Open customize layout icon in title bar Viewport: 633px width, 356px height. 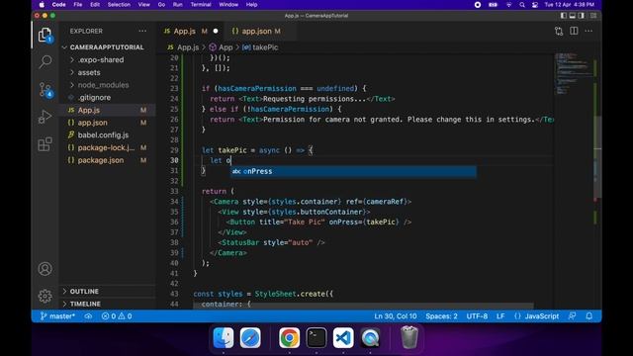[593, 16]
